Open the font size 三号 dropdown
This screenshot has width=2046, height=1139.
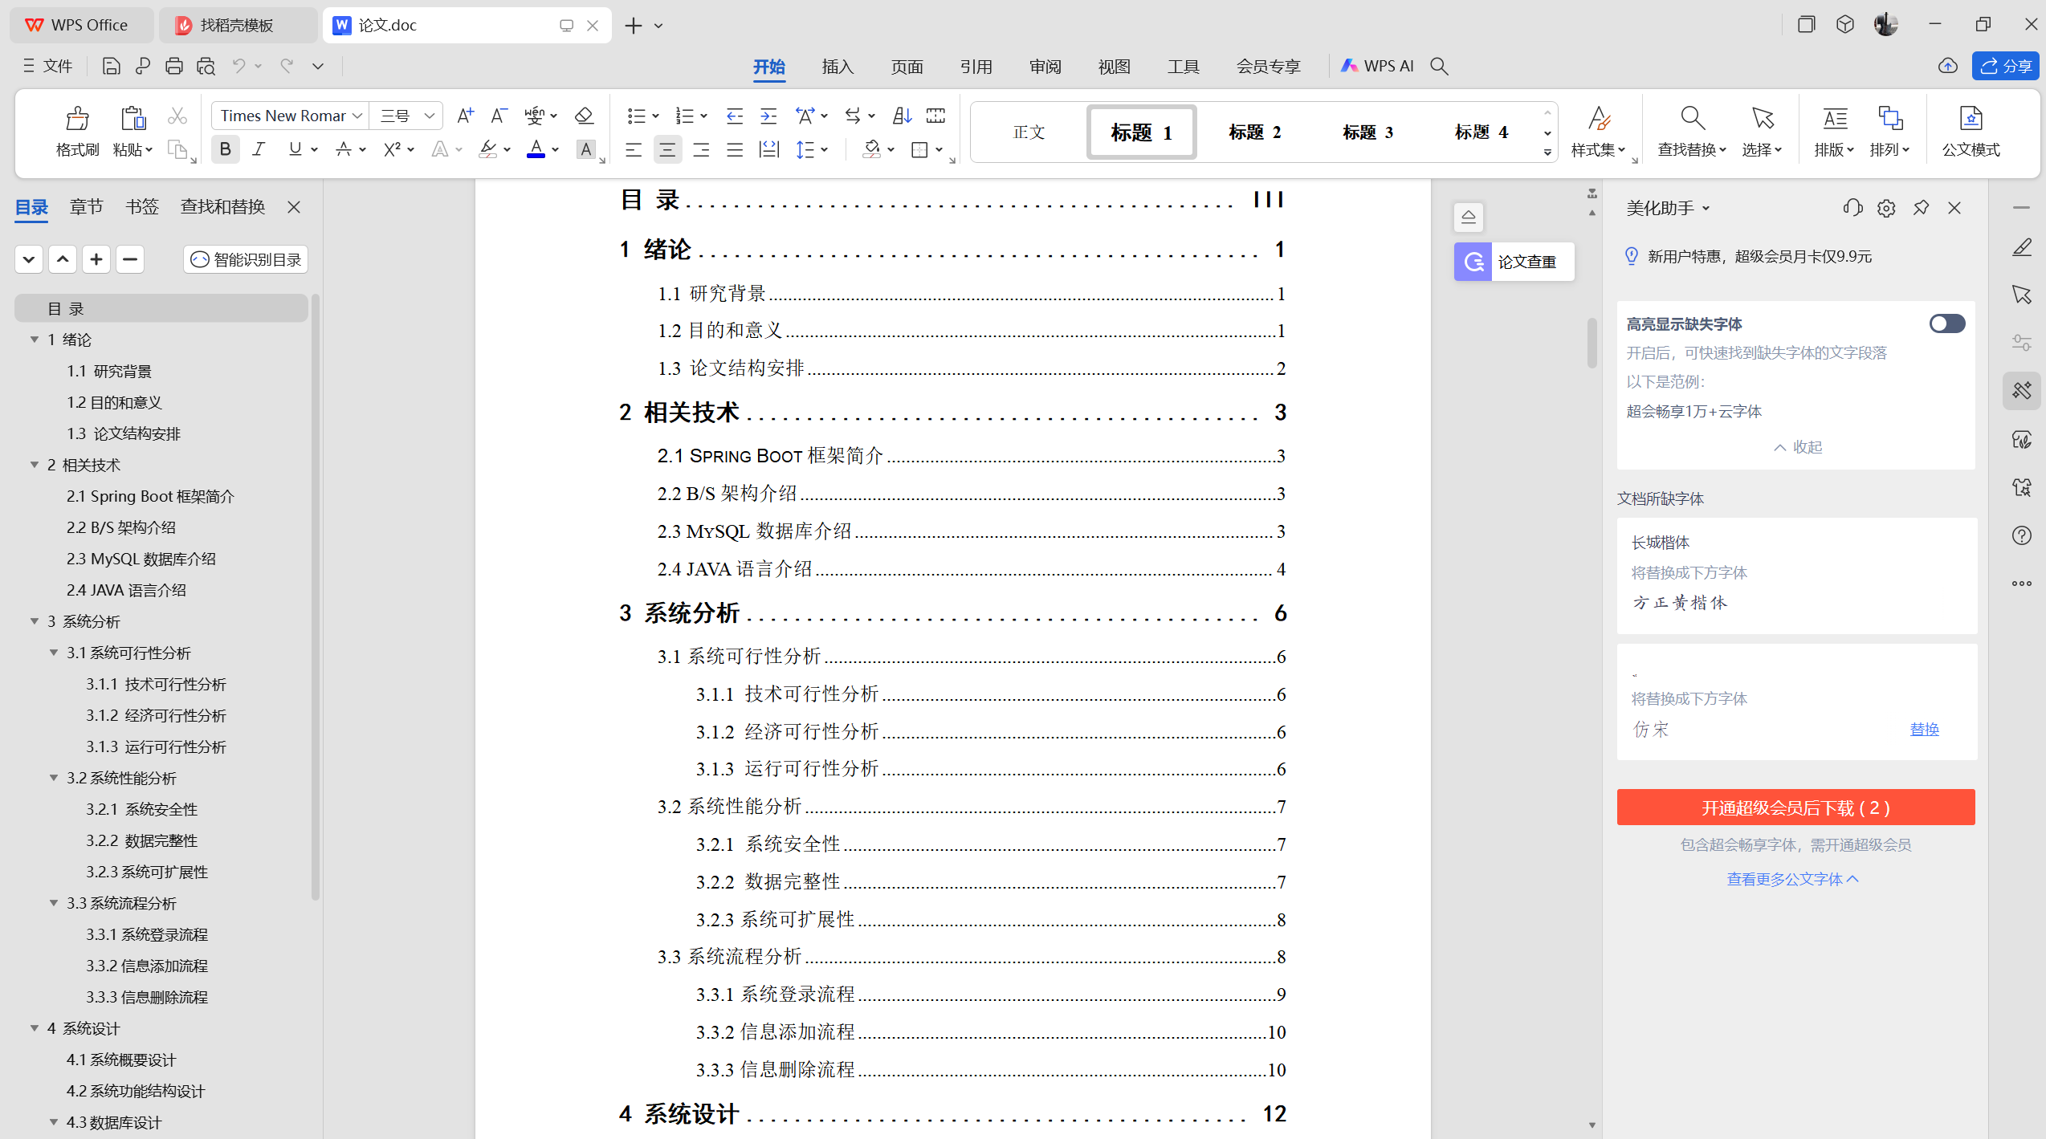click(x=430, y=116)
